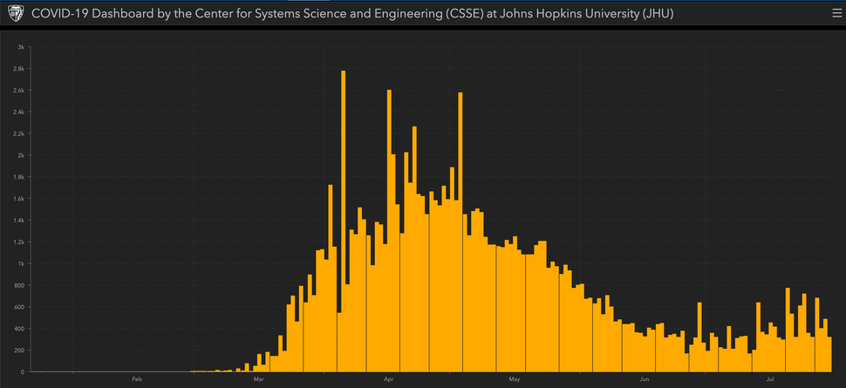The width and height of the screenshot is (846, 388).
Task: Click the Johns Hopkins shield logo
Action: (15, 15)
